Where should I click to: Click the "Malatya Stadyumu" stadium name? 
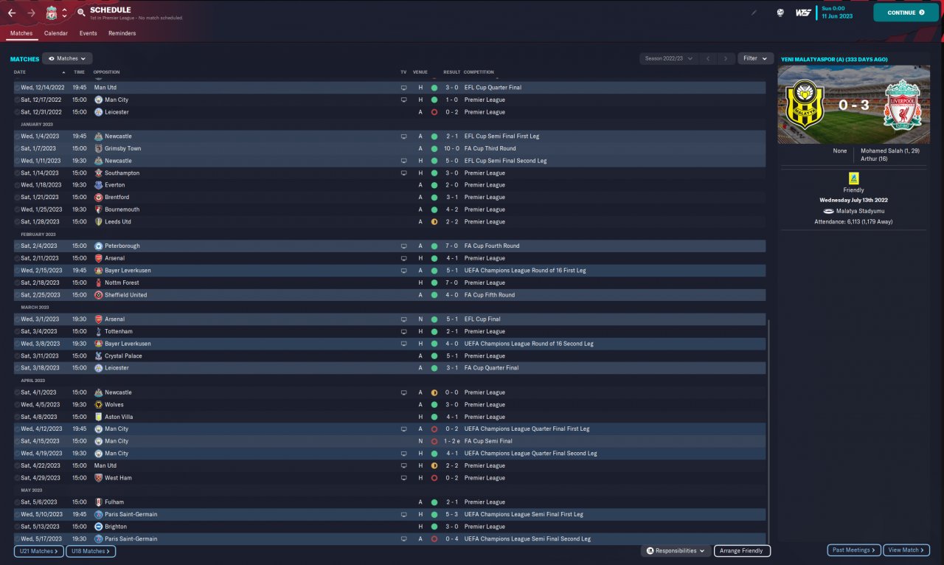(858, 210)
